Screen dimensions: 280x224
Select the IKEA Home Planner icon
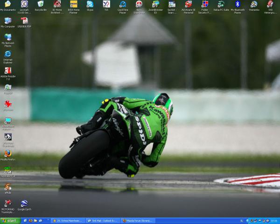pyautogui.click(x=73, y=4)
